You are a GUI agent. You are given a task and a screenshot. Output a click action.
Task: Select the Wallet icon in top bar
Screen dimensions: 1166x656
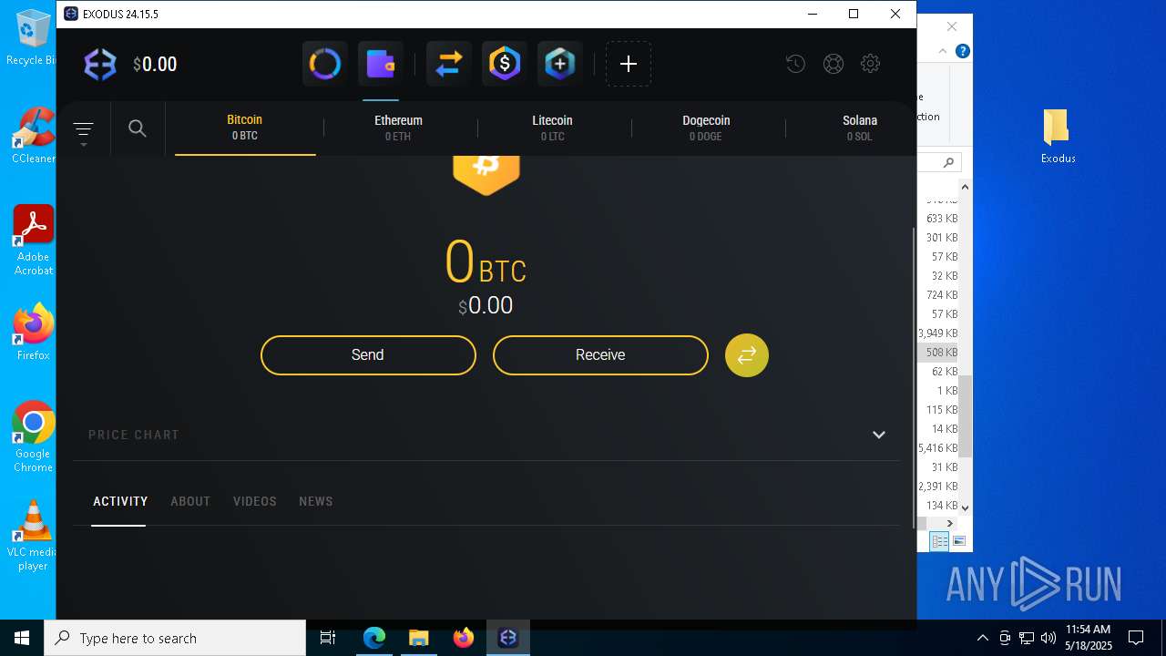381,64
